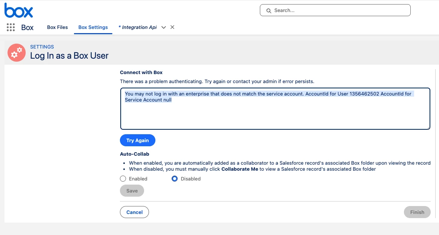
Task: Close the Integration Api tab
Action: 172,27
